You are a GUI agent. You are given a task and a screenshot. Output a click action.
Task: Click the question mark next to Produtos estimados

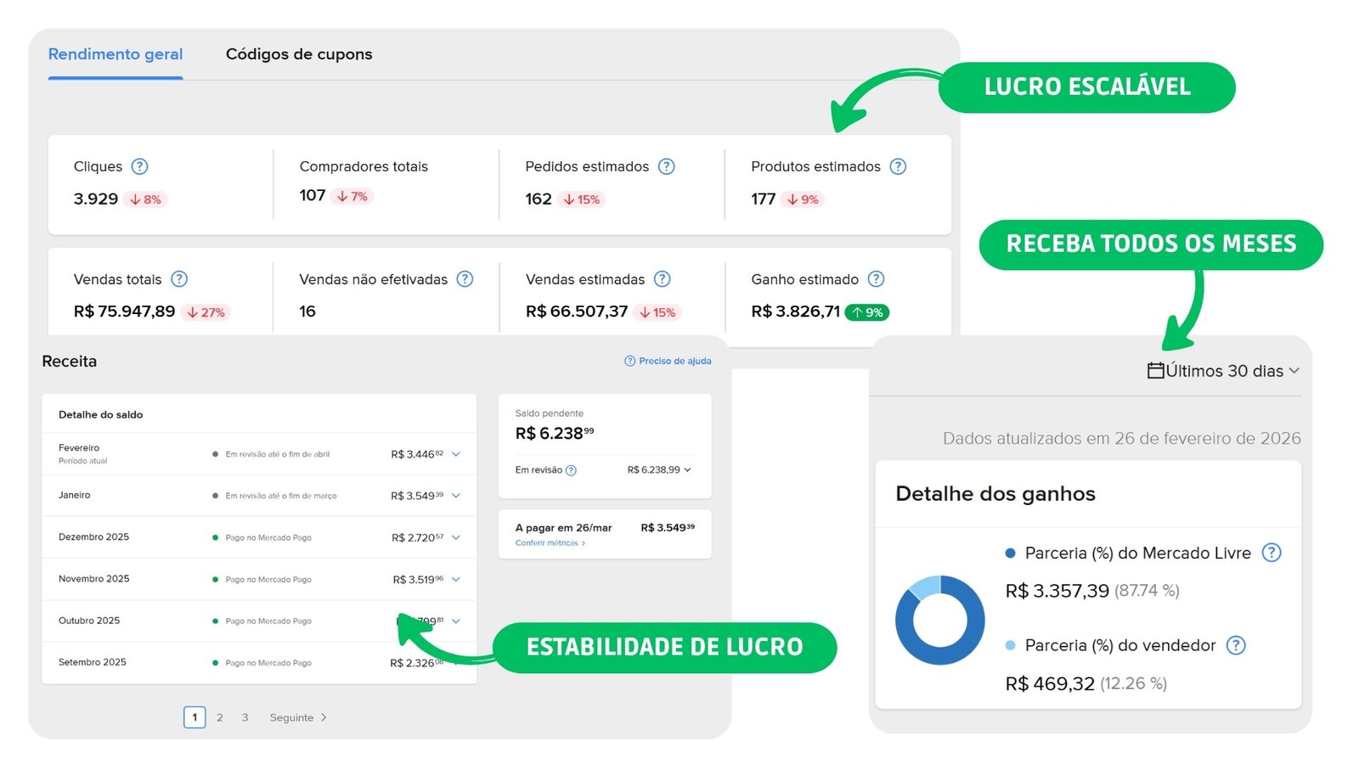898,166
